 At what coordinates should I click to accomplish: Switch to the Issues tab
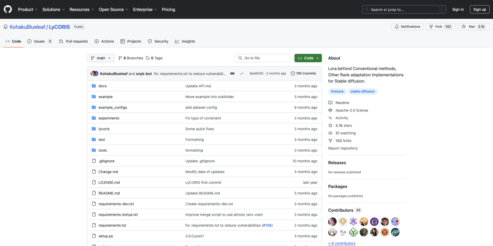39,41
